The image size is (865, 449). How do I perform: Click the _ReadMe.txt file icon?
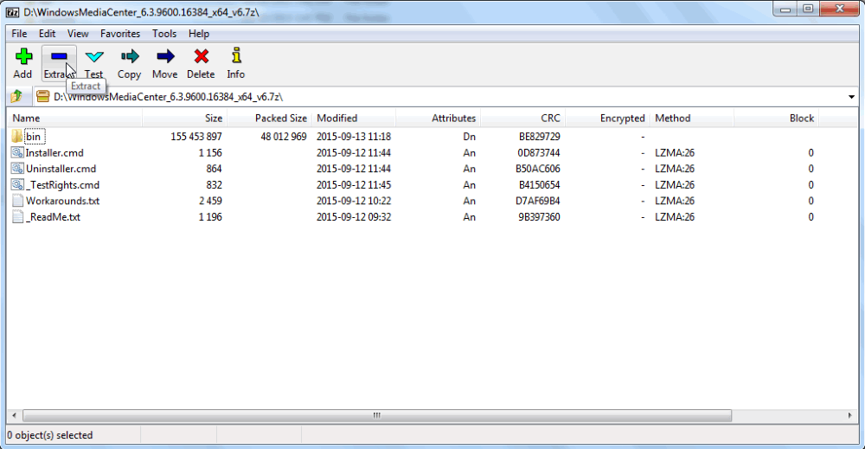[x=17, y=217]
